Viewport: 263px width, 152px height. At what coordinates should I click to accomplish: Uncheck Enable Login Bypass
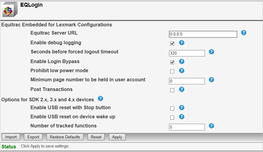(172, 62)
